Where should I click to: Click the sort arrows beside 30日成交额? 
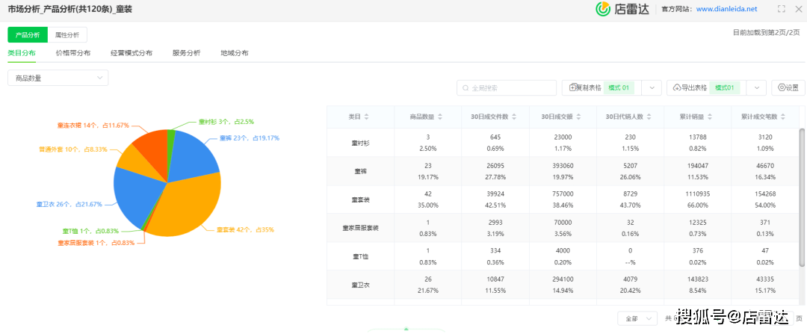point(578,117)
